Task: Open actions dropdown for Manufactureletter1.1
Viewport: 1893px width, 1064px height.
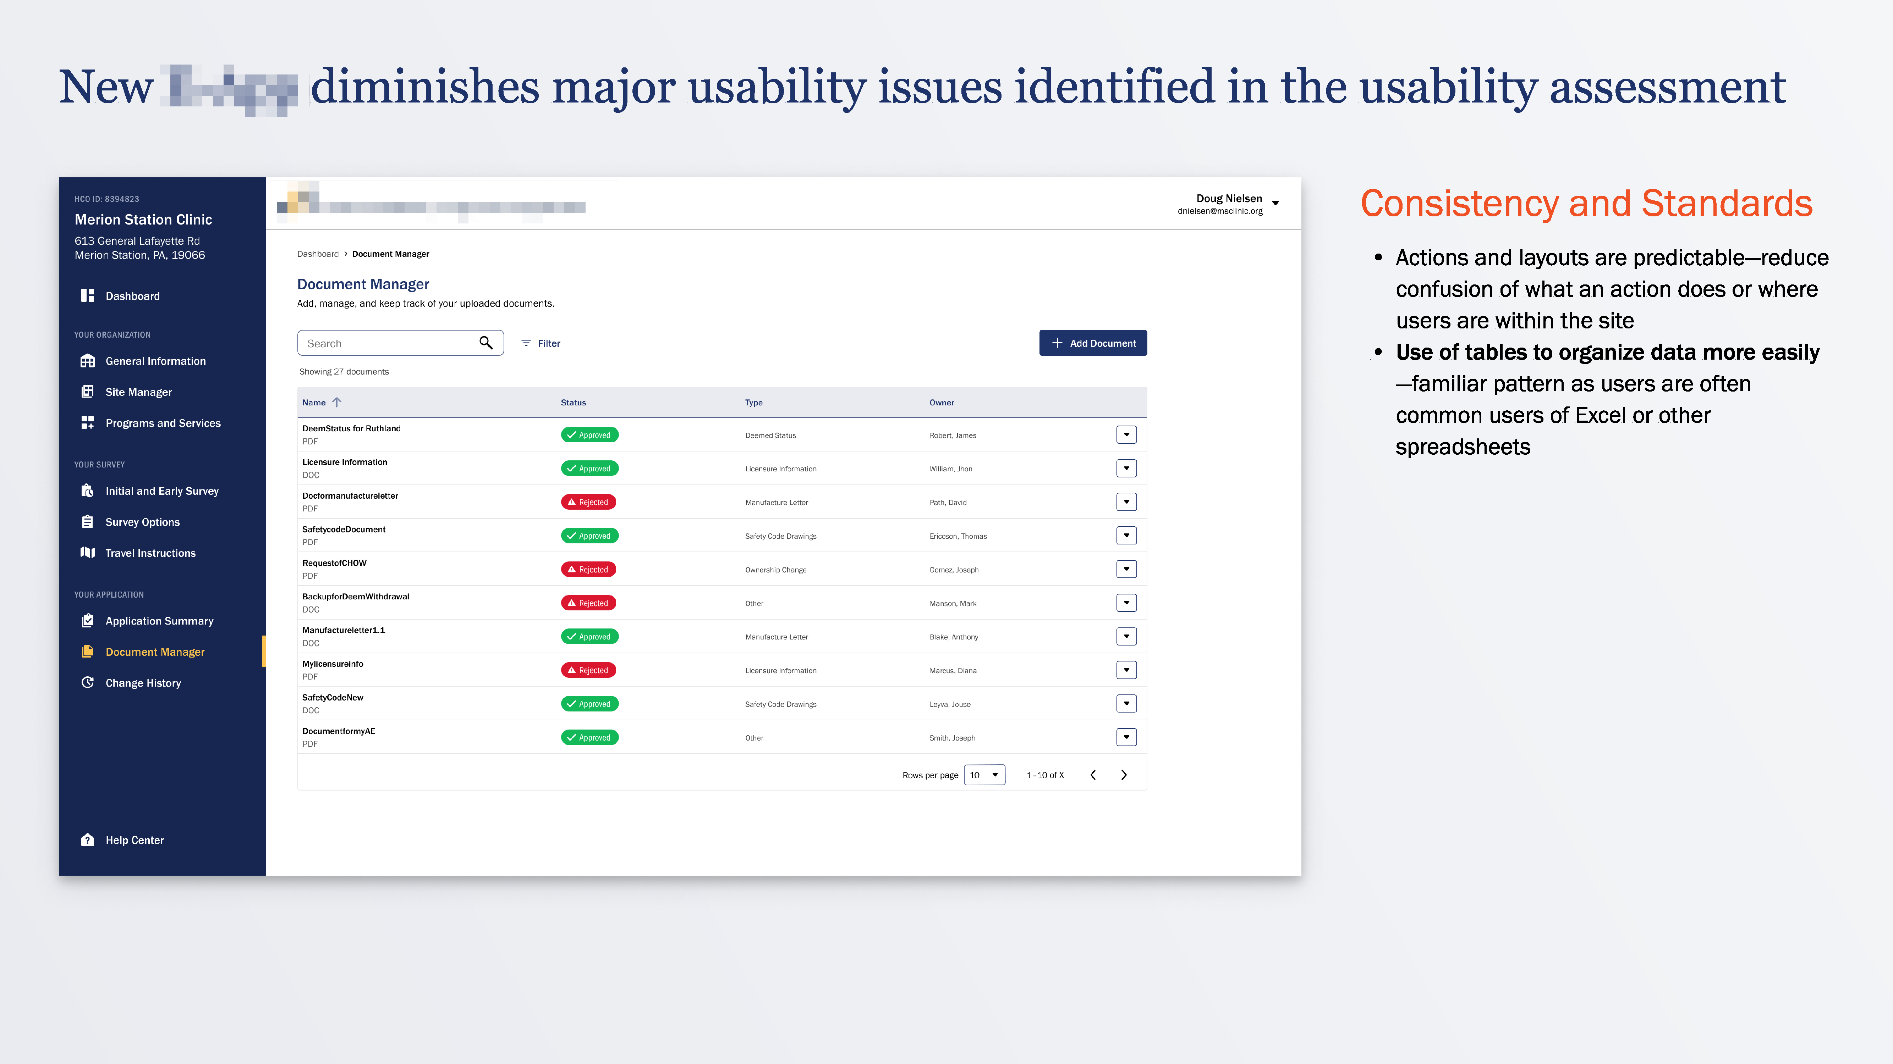Action: click(x=1126, y=637)
